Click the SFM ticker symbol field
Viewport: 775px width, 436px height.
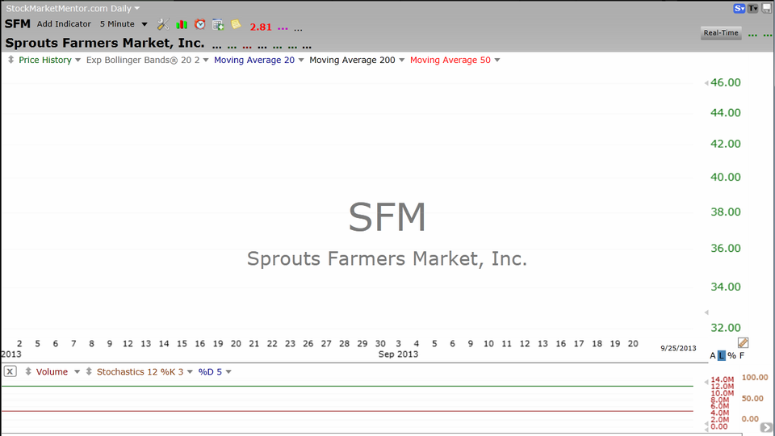(x=17, y=23)
